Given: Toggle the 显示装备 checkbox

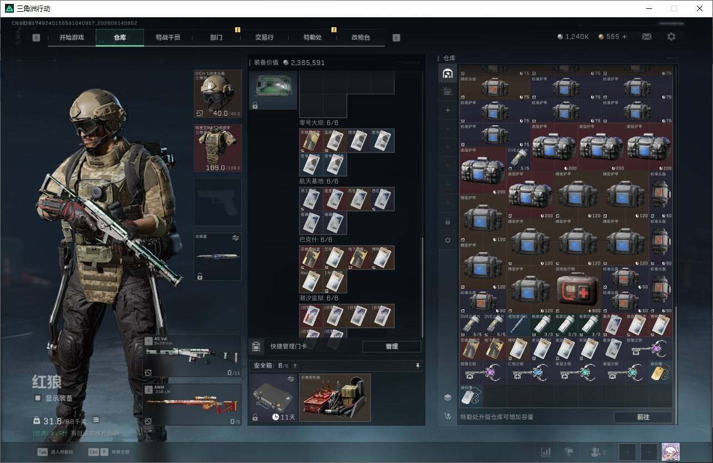Looking at the screenshot, I should pyautogui.click(x=38, y=398).
